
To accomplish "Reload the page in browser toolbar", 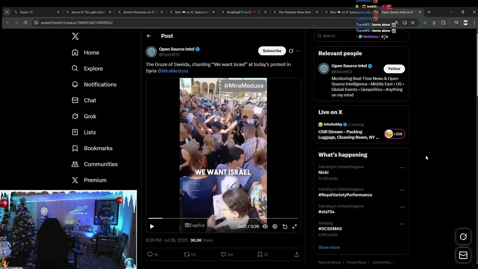I will [x=25, y=23].
